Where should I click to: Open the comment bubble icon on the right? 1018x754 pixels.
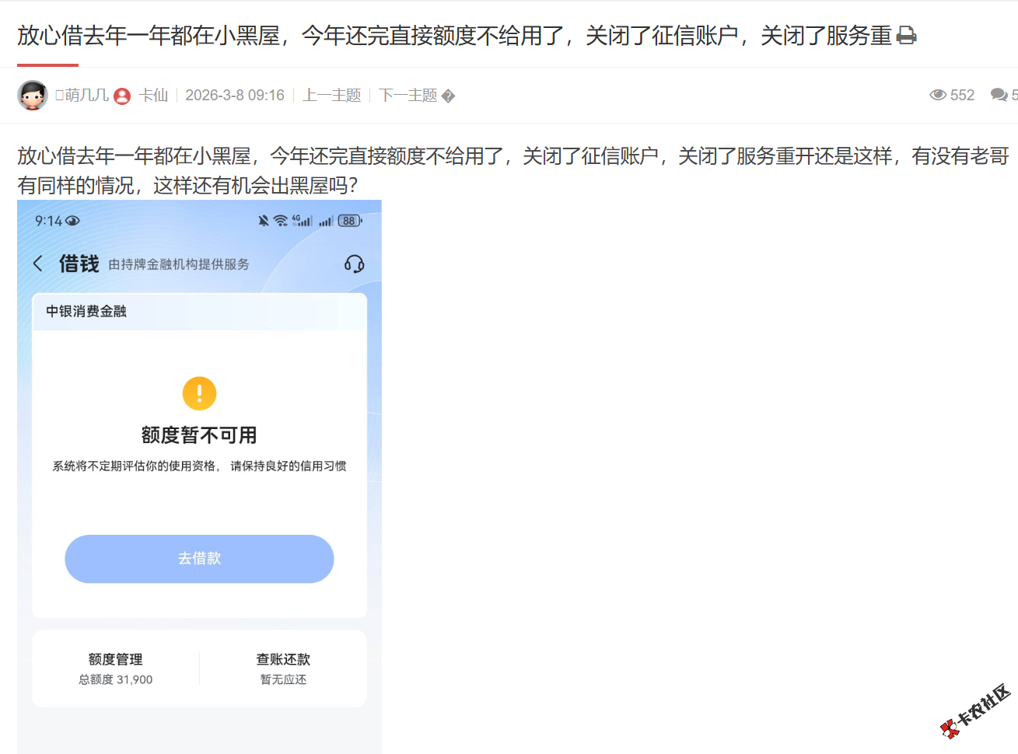[999, 95]
